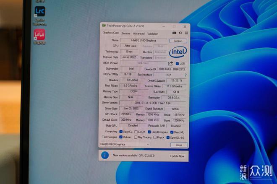Click the Release Date value Jan 4, 2022
277x184 pixels.
click(x=129, y=57)
